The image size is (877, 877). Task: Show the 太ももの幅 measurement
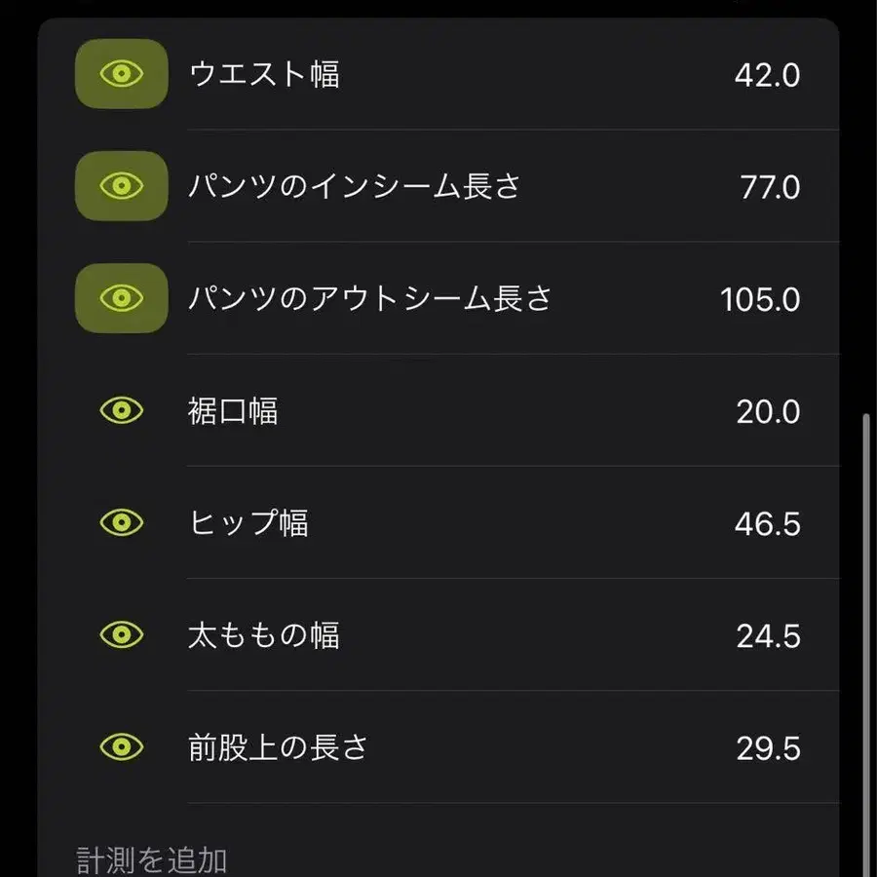pos(122,635)
